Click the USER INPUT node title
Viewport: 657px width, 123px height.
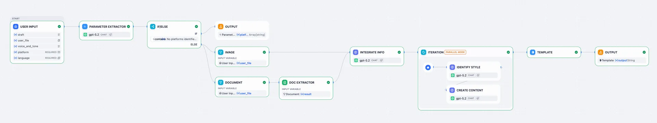29,27
